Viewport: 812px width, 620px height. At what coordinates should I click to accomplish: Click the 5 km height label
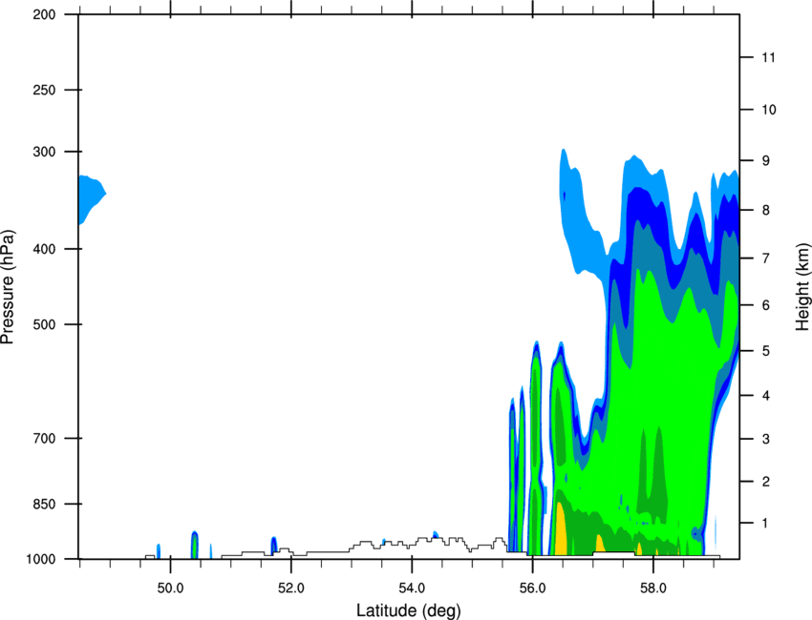(x=765, y=351)
